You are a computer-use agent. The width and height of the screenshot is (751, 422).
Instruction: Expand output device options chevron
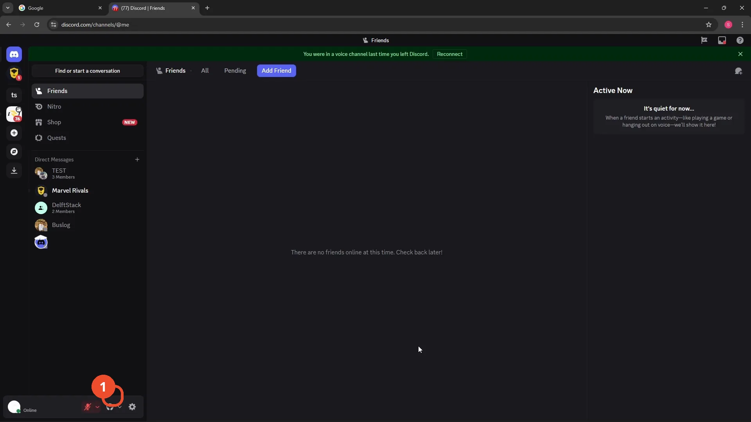120,407
